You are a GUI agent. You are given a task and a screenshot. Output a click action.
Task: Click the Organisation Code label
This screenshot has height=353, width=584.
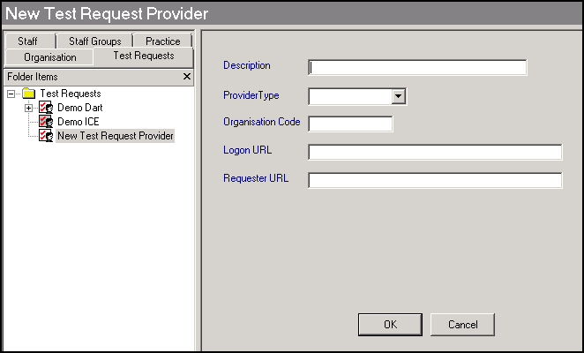(x=262, y=122)
